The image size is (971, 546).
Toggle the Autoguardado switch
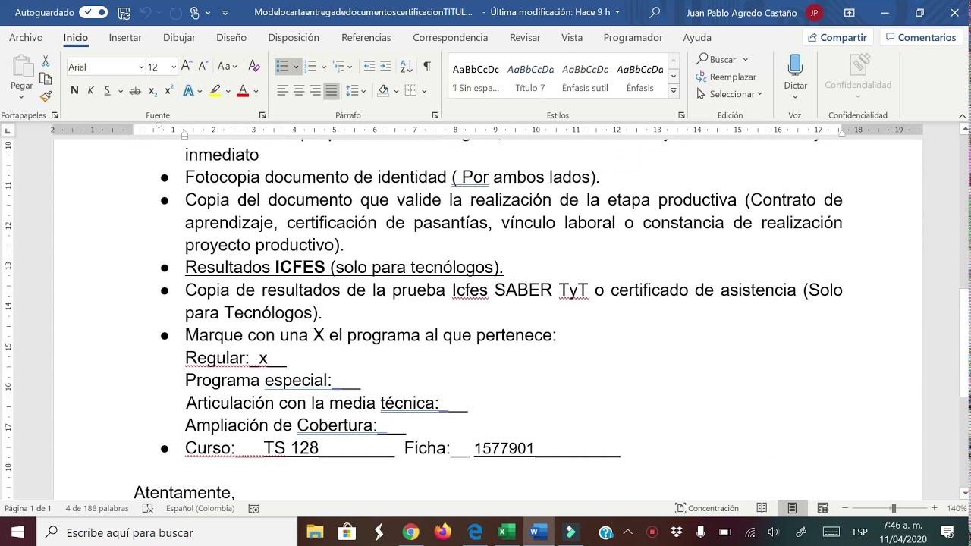pos(93,12)
